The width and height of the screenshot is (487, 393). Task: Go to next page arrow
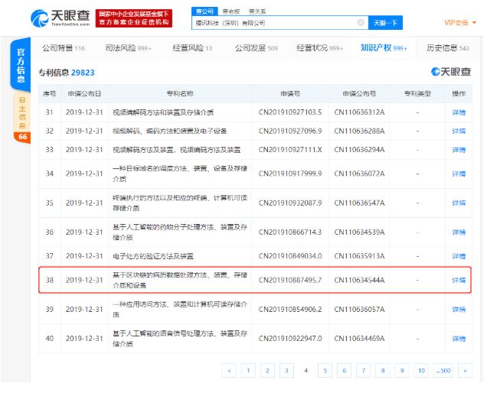(x=465, y=370)
